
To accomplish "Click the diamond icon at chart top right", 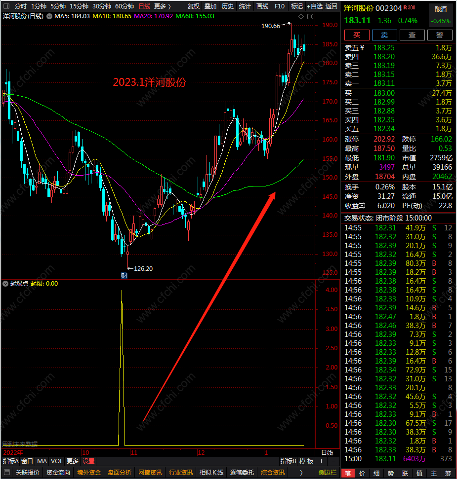I will (x=301, y=16).
